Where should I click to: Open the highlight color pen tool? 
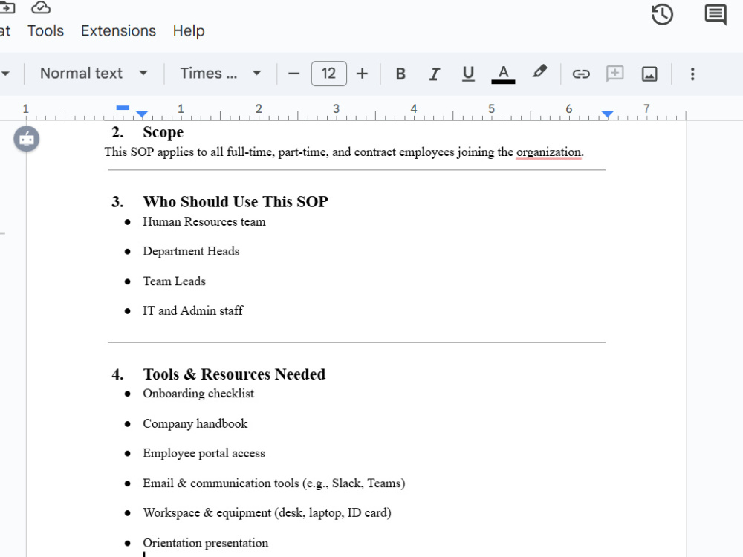[x=539, y=73]
